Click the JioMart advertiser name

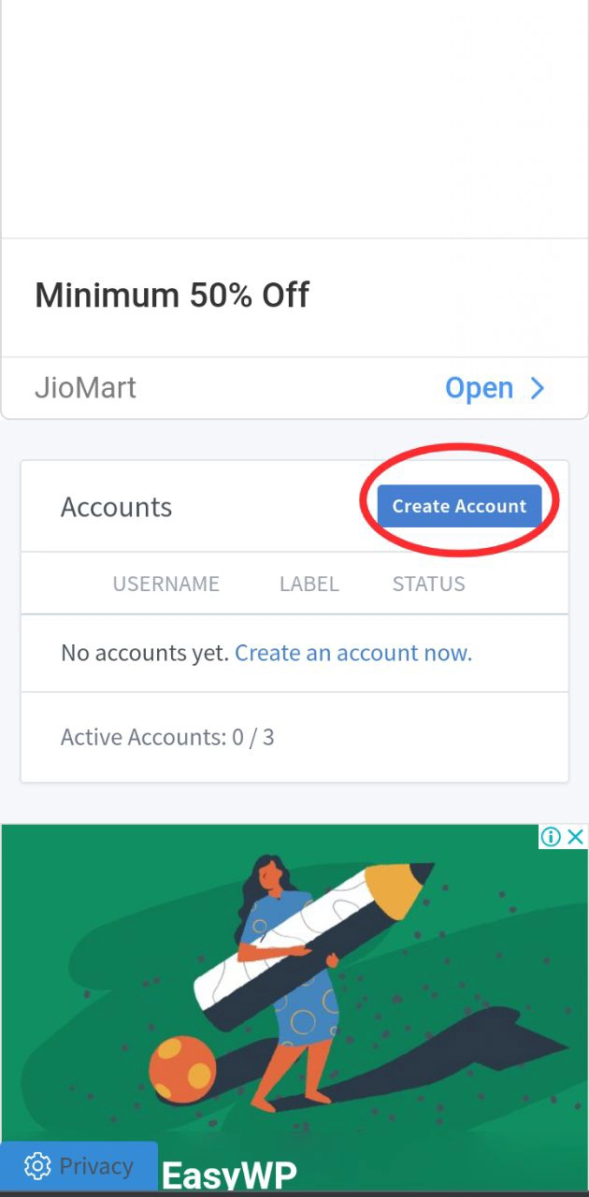85,388
